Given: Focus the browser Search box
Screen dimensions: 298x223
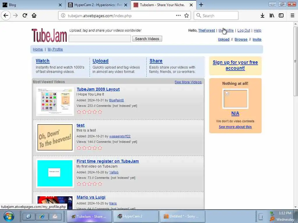Looking at the screenshot, I should pyautogui.click(x=216, y=16).
